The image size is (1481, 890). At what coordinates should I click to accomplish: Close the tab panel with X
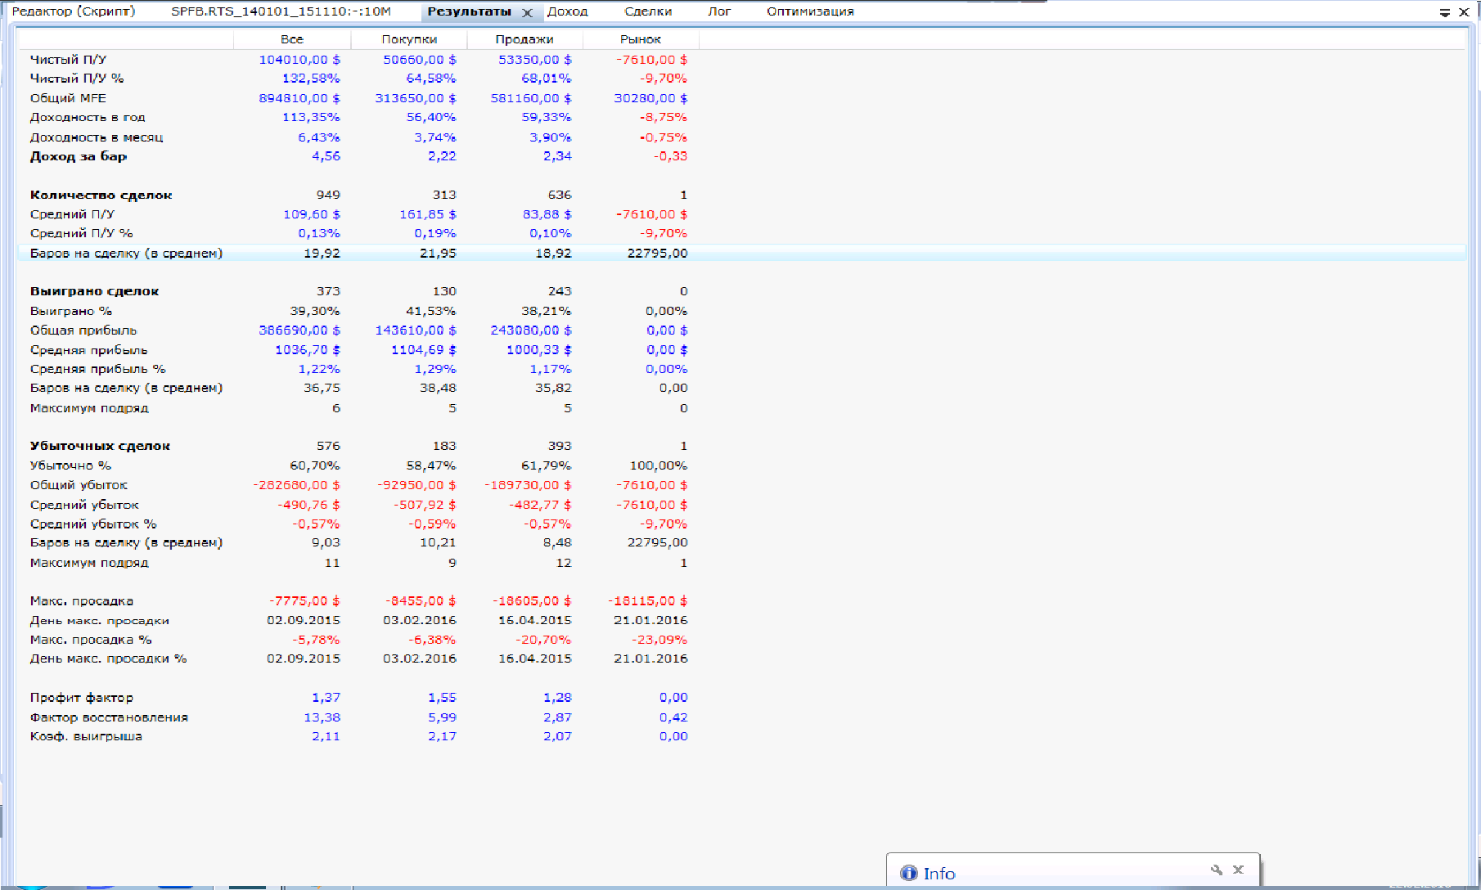pos(1464,12)
